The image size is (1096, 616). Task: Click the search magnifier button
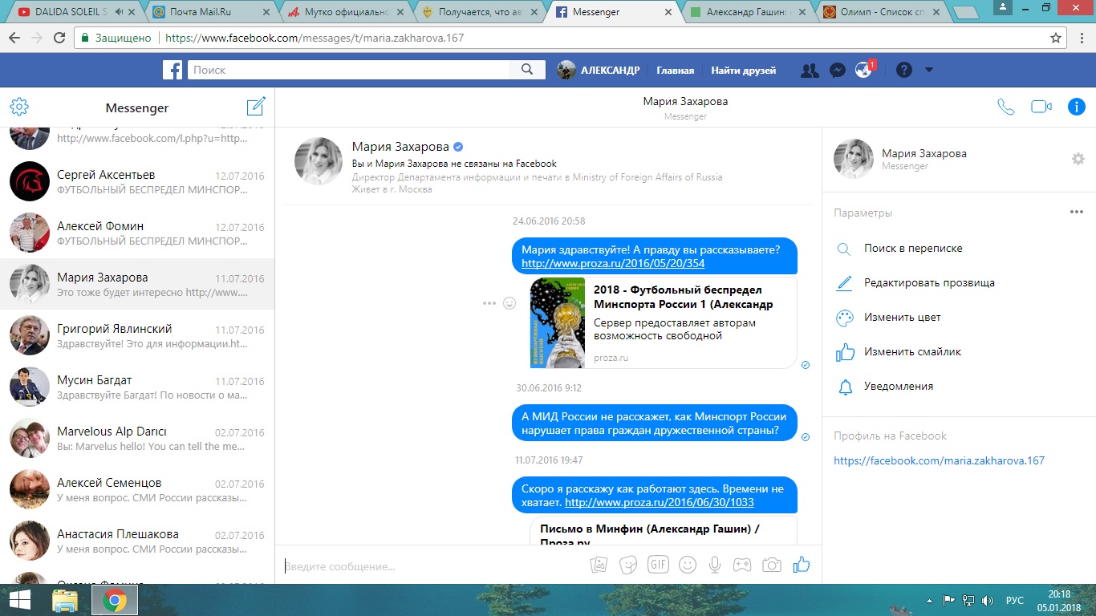[527, 70]
